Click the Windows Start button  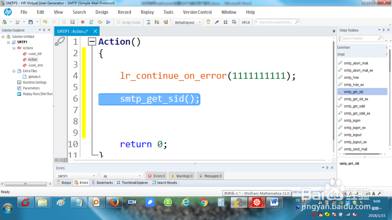click(7, 208)
